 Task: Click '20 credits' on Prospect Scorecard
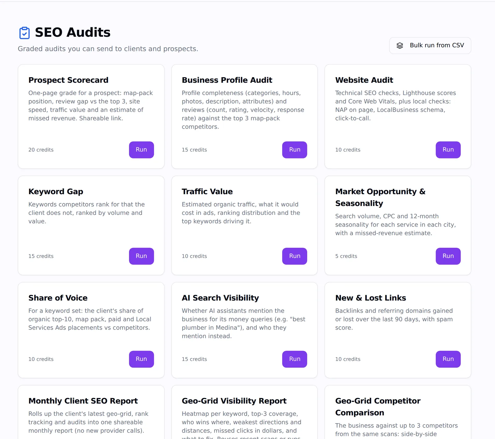pyautogui.click(x=41, y=150)
